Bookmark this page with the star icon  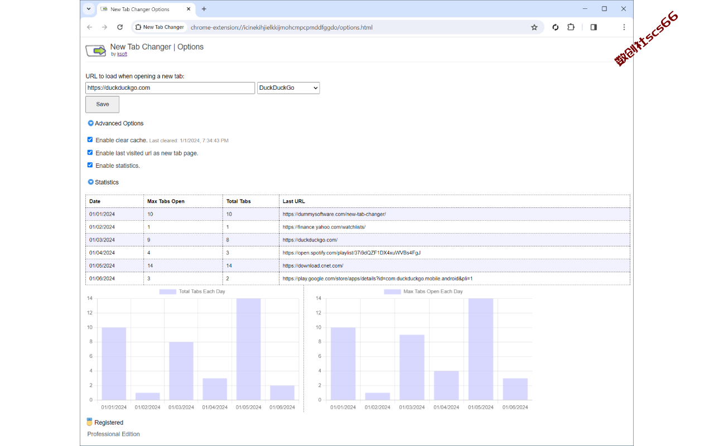(534, 27)
